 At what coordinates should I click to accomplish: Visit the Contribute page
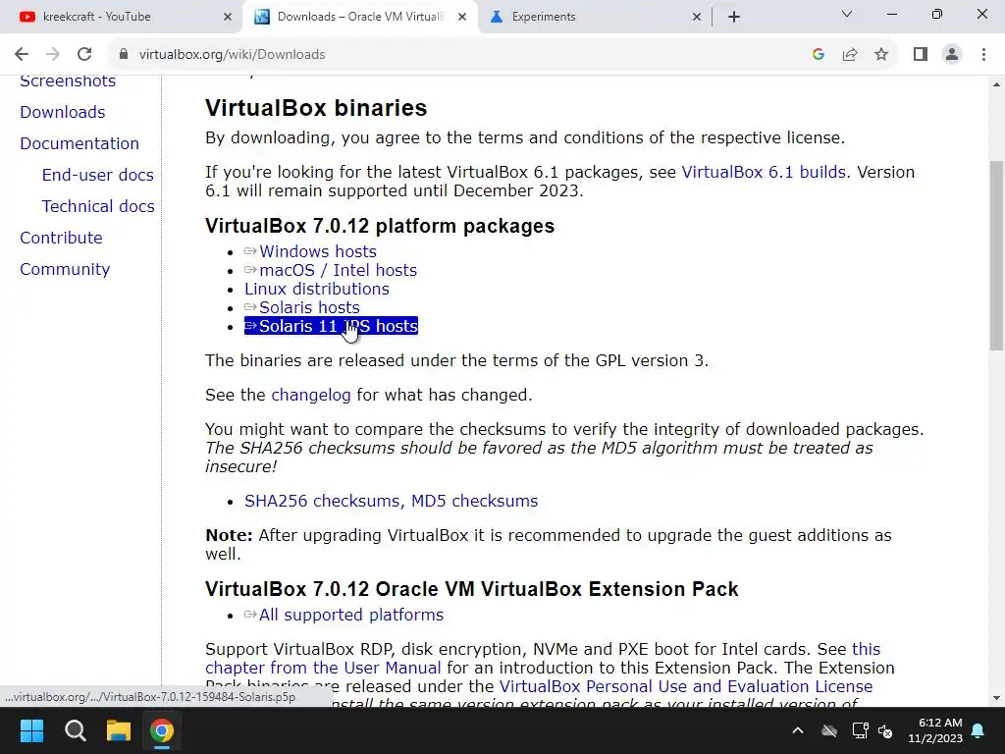(61, 238)
